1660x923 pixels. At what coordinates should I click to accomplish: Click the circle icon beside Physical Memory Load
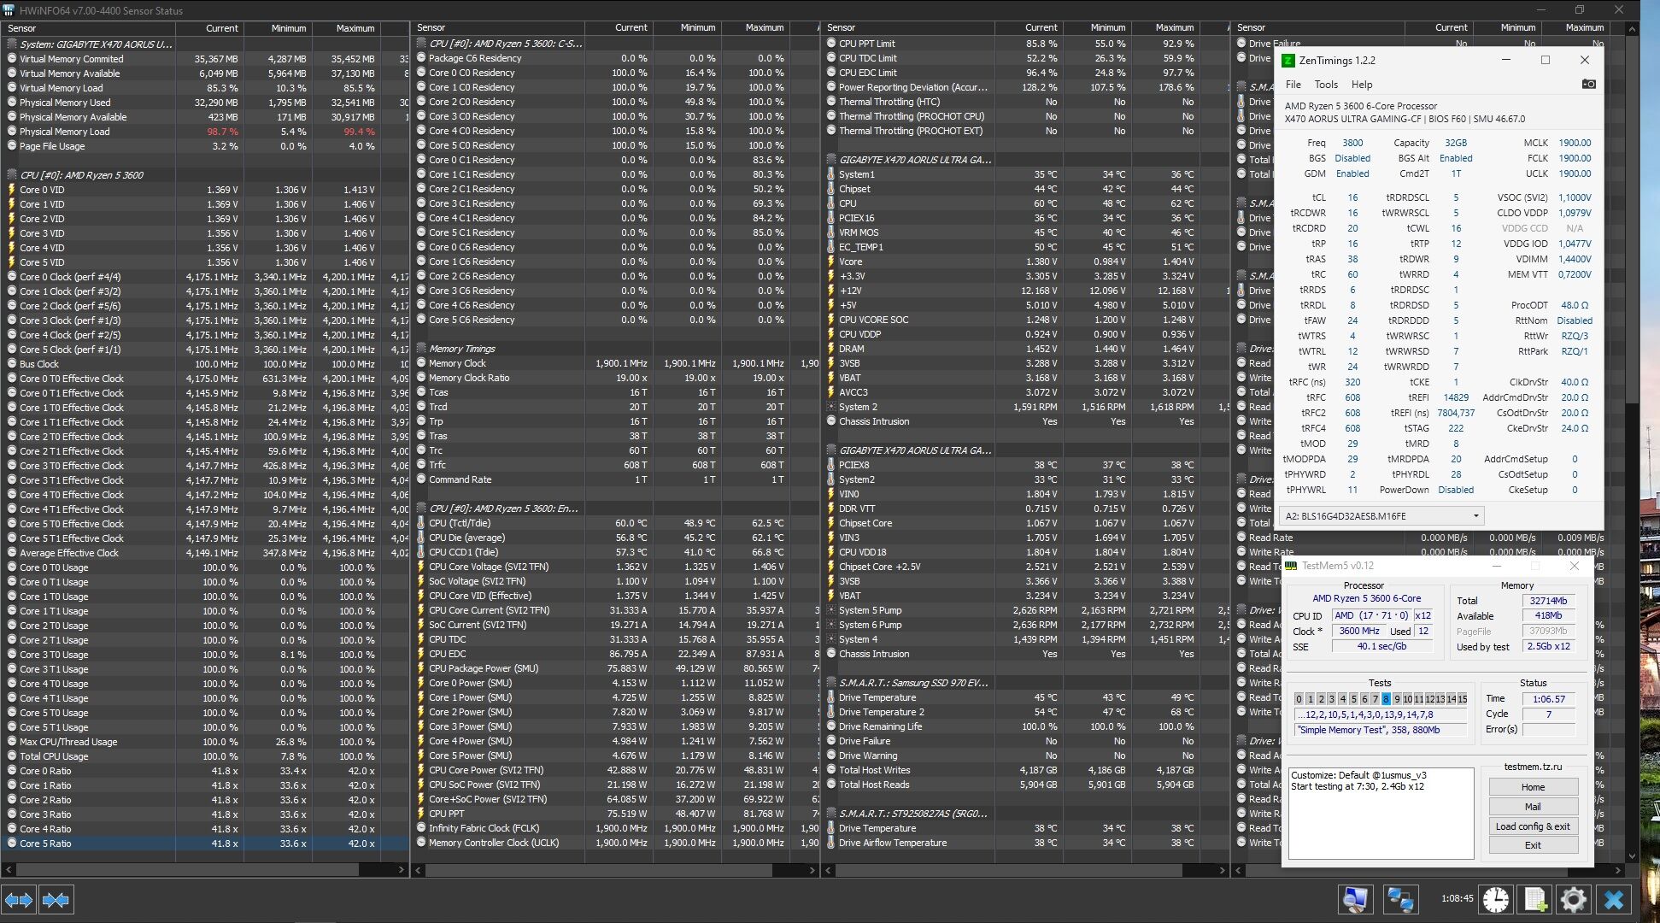coord(11,132)
